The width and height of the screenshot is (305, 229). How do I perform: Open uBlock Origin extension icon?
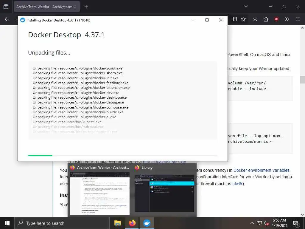276,19
